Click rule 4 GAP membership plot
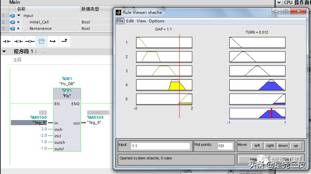 [x=164, y=85]
